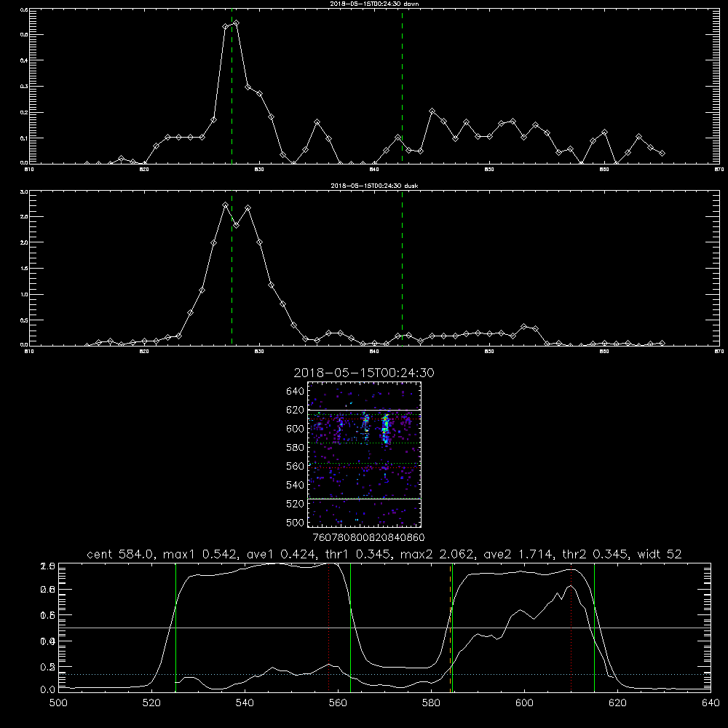
Task: Click the second green dashed line in dusk plot
Action: pyautogui.click(x=402, y=269)
